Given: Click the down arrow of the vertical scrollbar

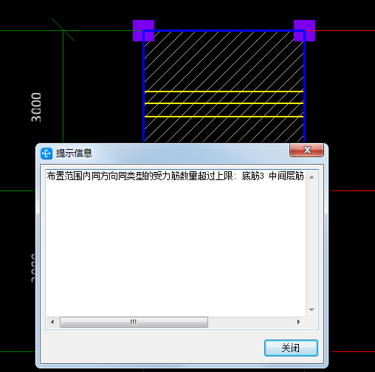Looking at the screenshot, I should (312, 310).
